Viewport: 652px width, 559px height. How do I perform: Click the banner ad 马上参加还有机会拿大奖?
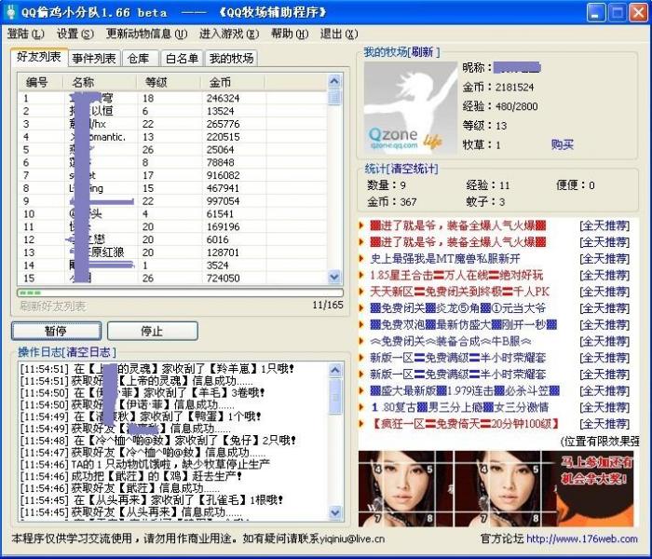pyautogui.click(x=594, y=488)
